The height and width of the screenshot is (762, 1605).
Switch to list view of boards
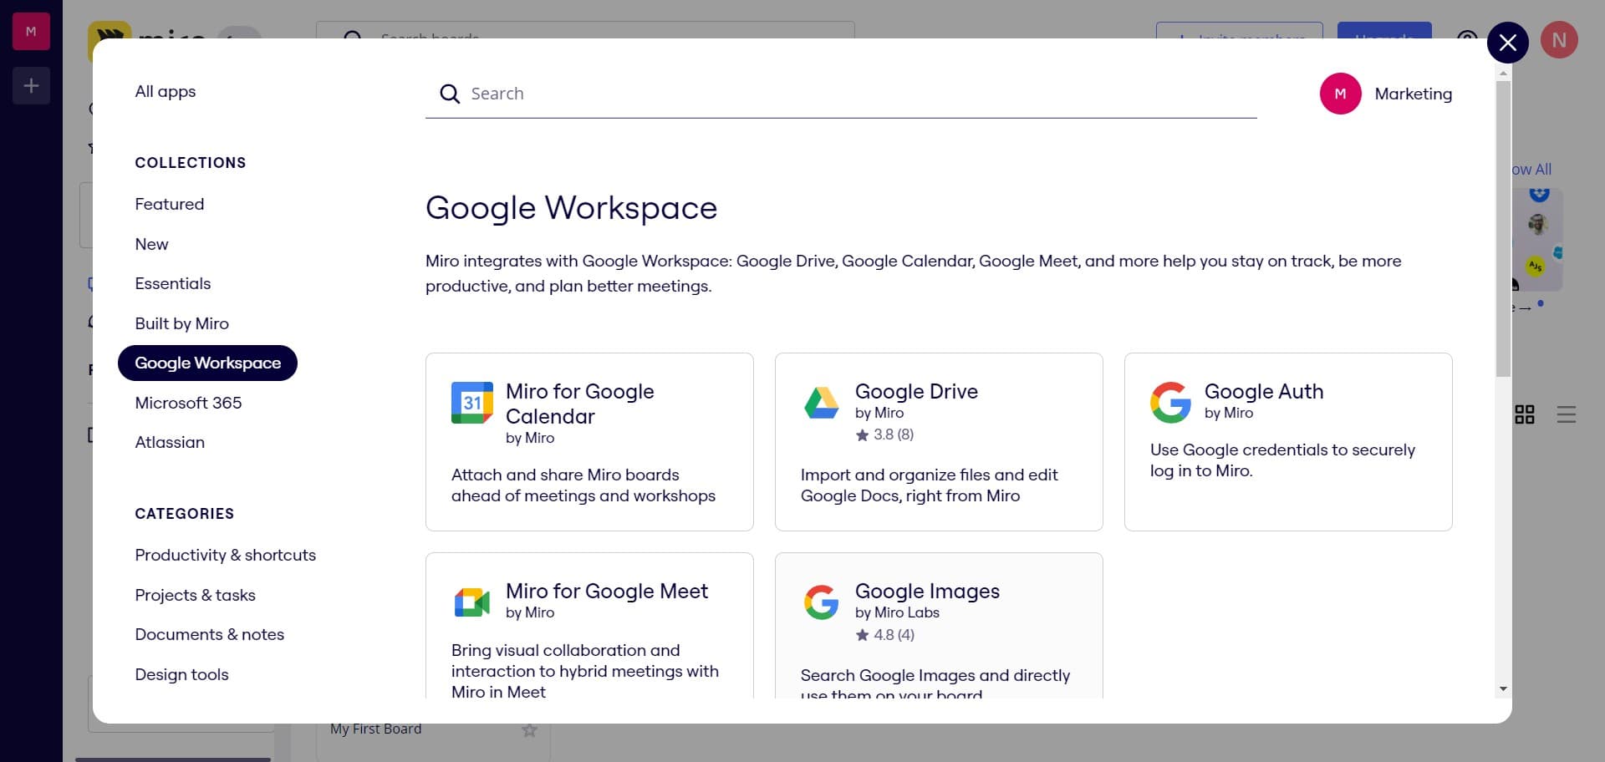click(1566, 414)
